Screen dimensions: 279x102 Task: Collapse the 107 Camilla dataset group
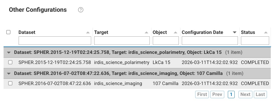coord(9,73)
